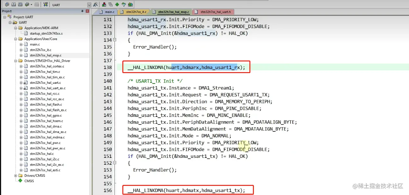Select the CMSIS component in the tree

[29, 181]
